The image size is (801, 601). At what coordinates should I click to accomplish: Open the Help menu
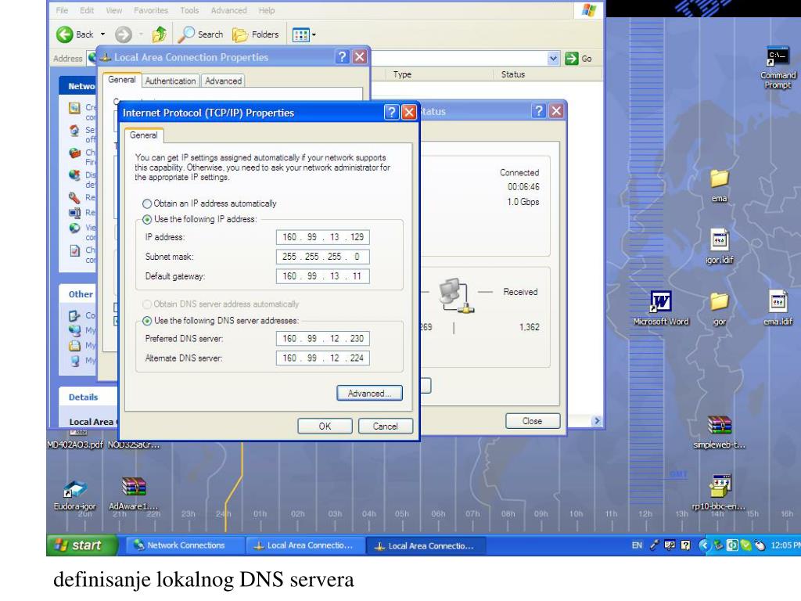click(266, 10)
